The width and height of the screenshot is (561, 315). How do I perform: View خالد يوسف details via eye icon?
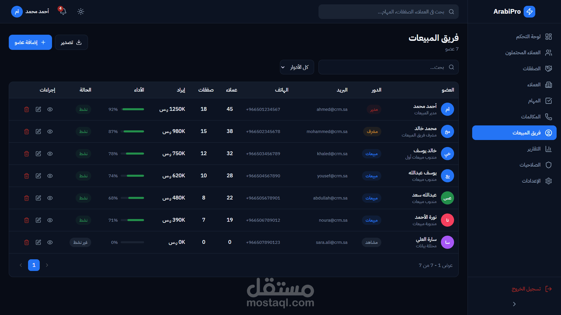click(50, 154)
